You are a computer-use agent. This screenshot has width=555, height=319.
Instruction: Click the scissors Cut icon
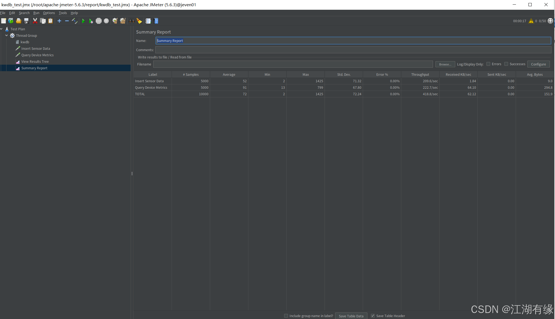coord(35,21)
